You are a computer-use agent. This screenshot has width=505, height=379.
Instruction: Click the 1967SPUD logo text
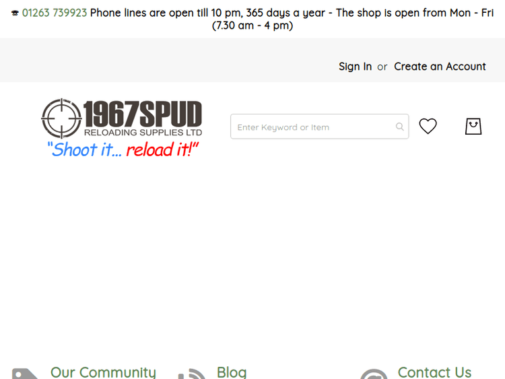pyautogui.click(x=143, y=114)
